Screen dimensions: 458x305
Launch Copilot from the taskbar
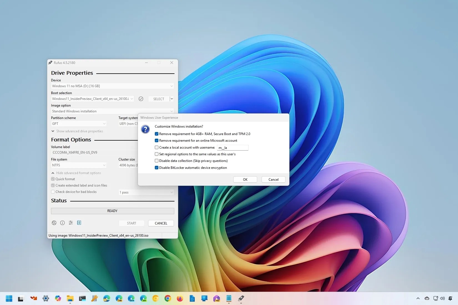[x=58, y=299]
